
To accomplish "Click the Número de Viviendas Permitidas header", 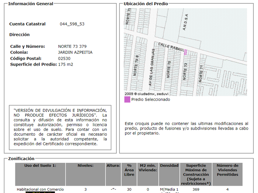I will point(227,174).
